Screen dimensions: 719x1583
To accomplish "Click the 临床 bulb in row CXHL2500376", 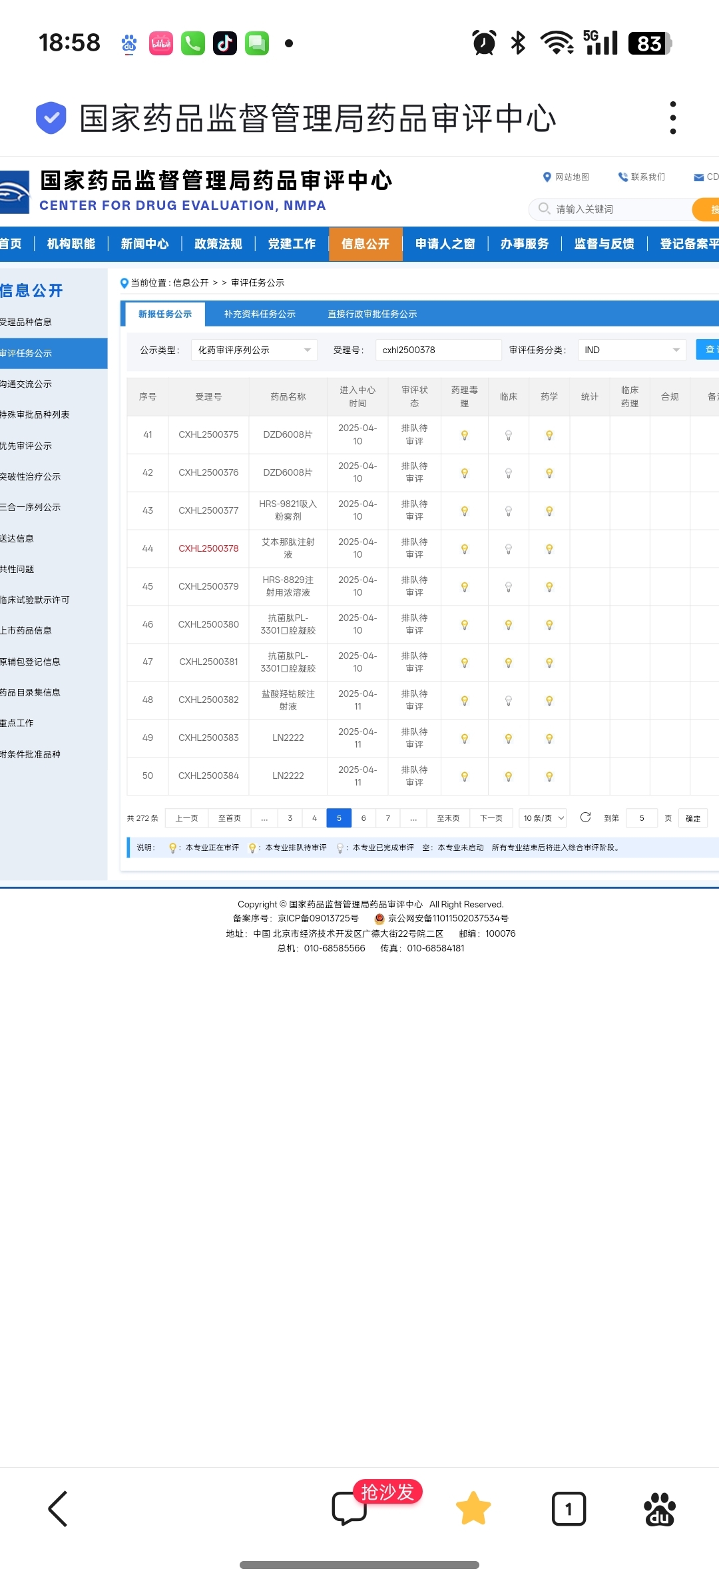I will click(509, 473).
